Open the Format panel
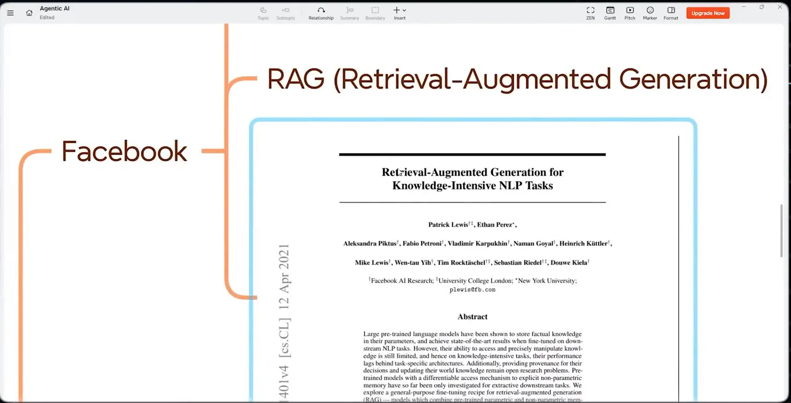791x403 pixels. pyautogui.click(x=671, y=13)
